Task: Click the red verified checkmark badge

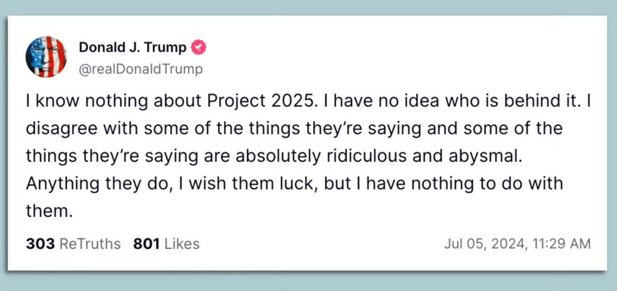Action: click(198, 47)
